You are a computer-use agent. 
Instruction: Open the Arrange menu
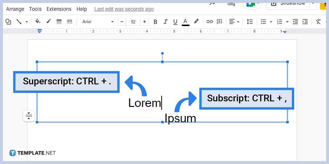(x=15, y=9)
